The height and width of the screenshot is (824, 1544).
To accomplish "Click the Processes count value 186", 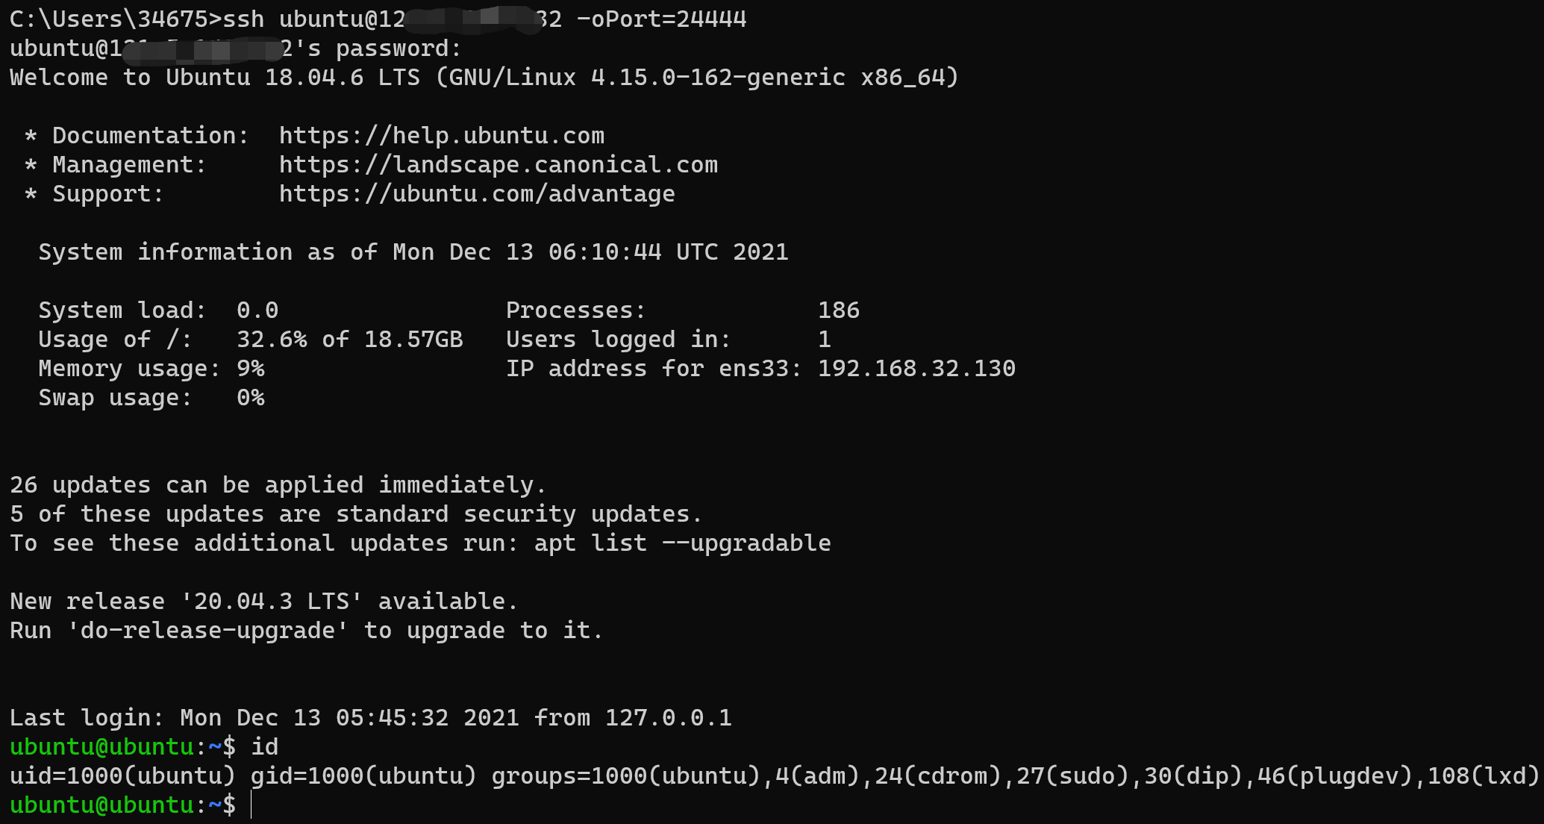I will point(839,310).
